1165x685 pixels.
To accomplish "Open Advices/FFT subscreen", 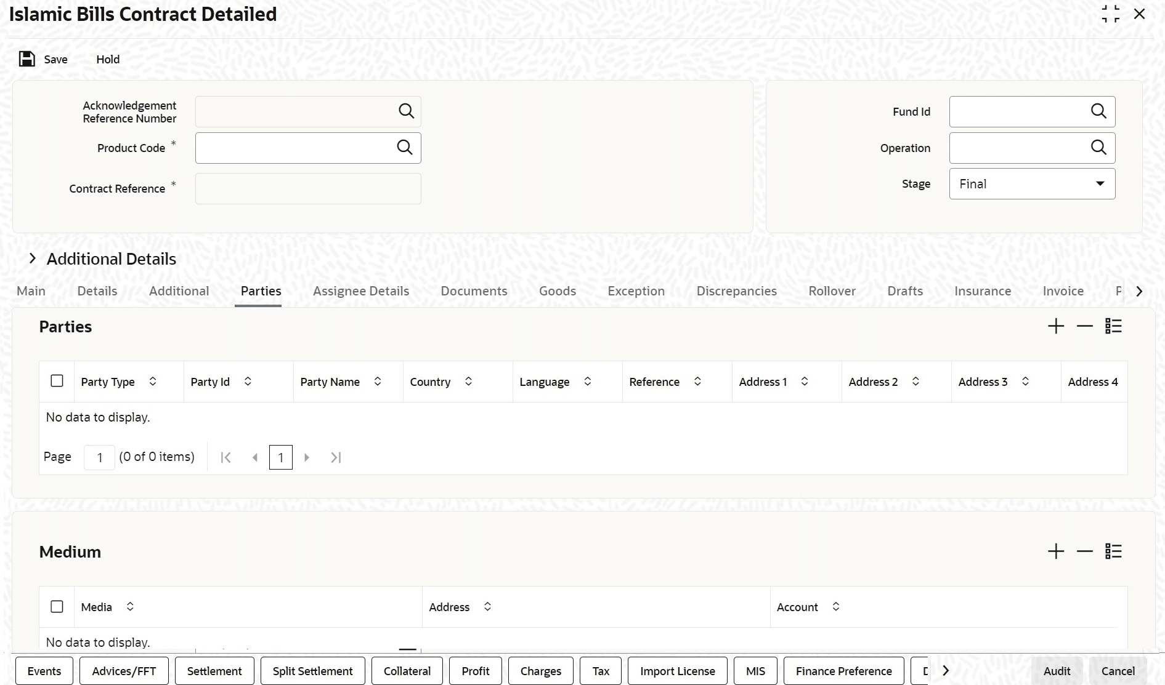I will [x=124, y=671].
